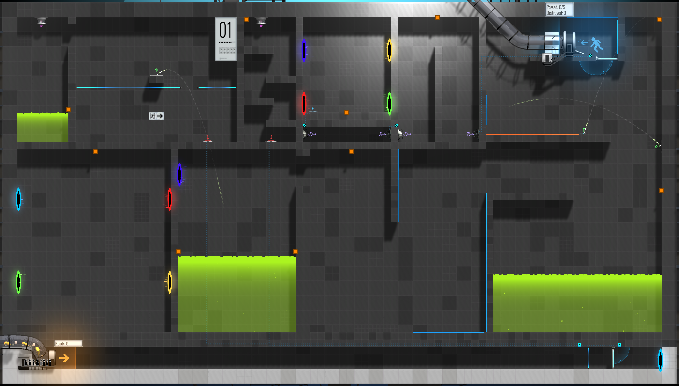Click the cyan X marker below the red portal
The width and height of the screenshot is (679, 386).
tap(304, 125)
